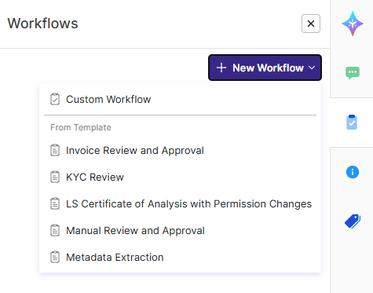Click the New Workflow button label

click(268, 68)
